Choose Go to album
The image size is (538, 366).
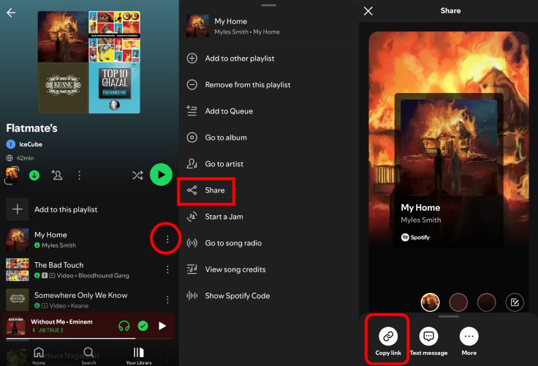pos(269,138)
